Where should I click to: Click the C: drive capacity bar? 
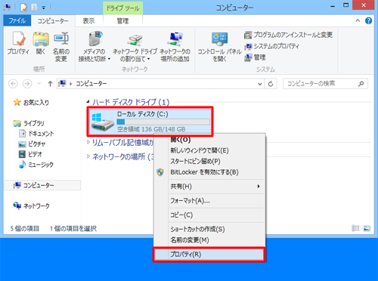coord(163,122)
